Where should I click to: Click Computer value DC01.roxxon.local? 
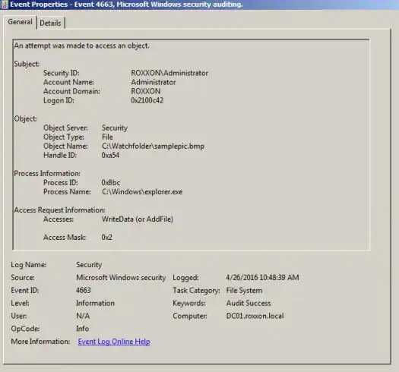255,316
